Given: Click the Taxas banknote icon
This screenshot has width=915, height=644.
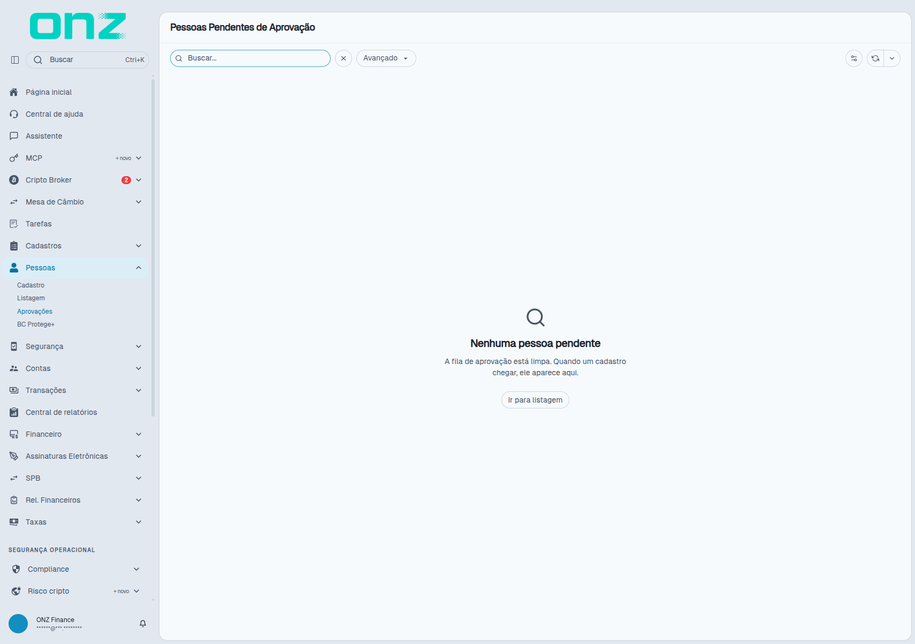Looking at the screenshot, I should 14,522.
